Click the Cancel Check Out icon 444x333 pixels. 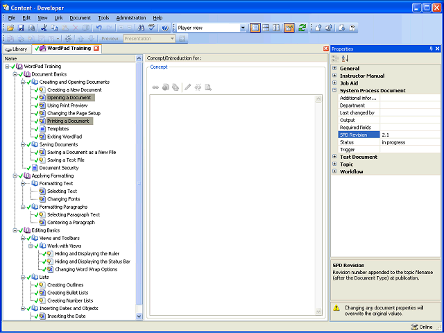tap(352, 28)
